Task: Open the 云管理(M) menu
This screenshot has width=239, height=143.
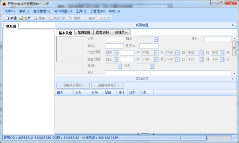Action: pos(98,11)
